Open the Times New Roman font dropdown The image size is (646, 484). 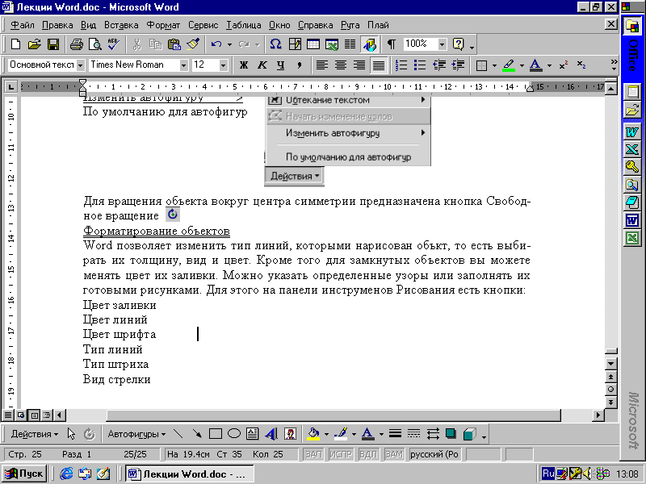click(x=184, y=65)
